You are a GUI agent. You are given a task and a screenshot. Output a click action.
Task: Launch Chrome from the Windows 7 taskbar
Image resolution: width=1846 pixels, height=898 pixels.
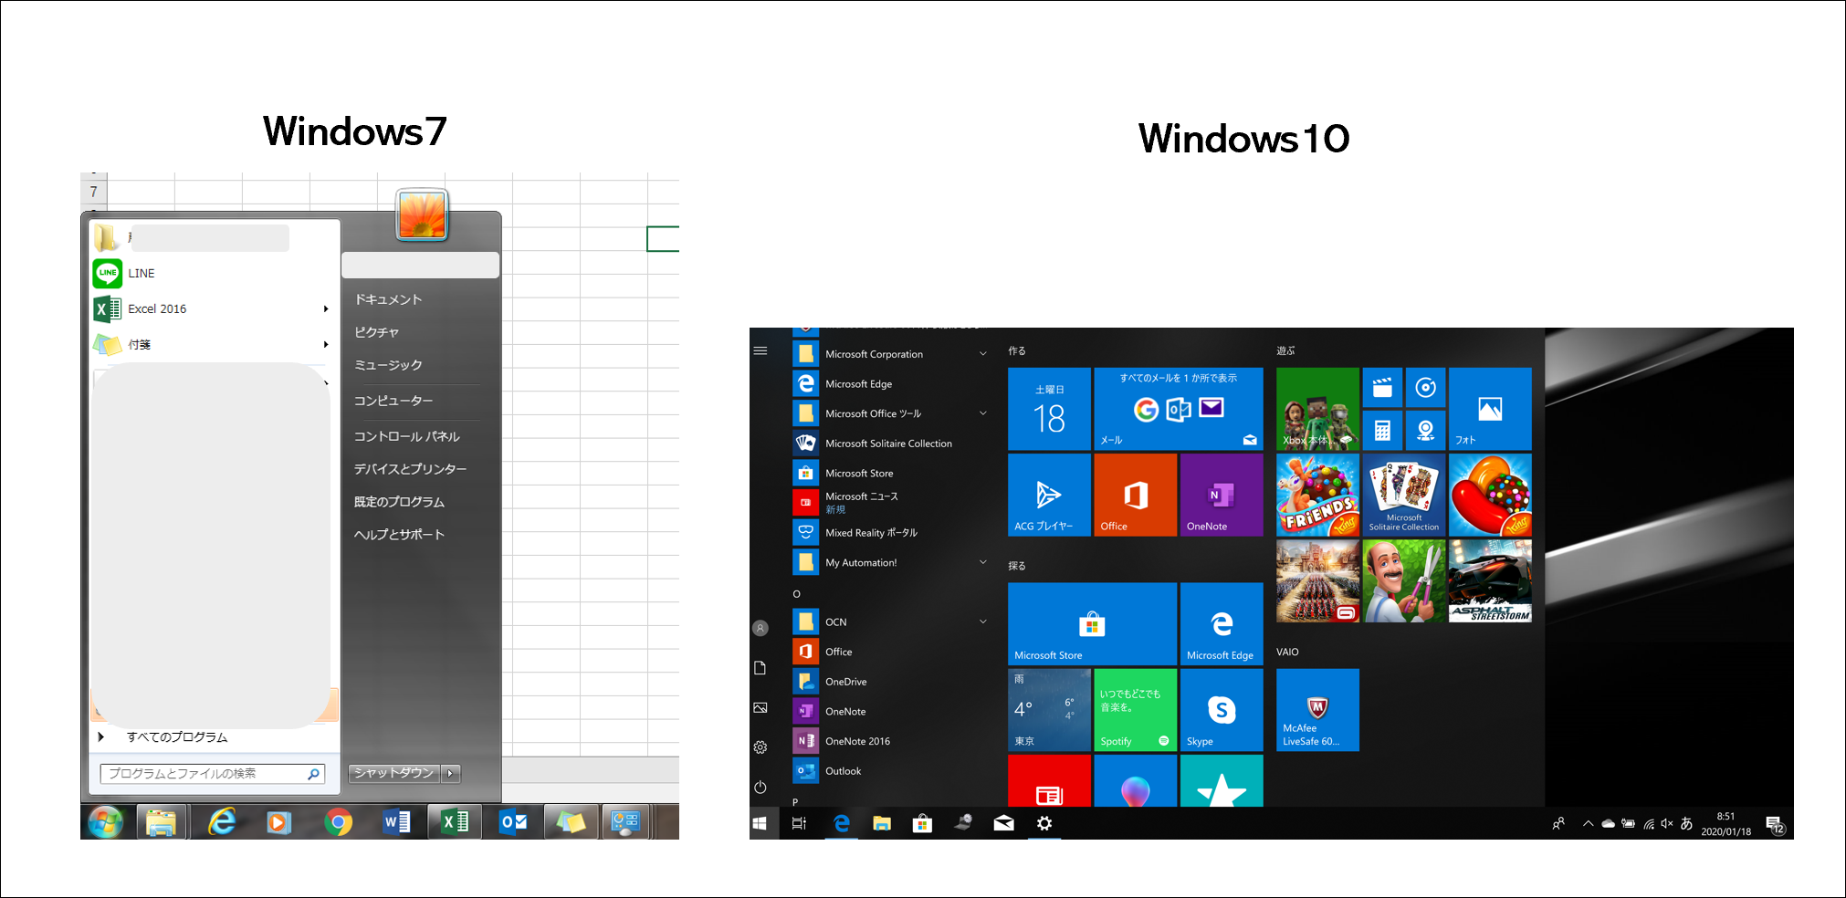pyautogui.click(x=338, y=822)
